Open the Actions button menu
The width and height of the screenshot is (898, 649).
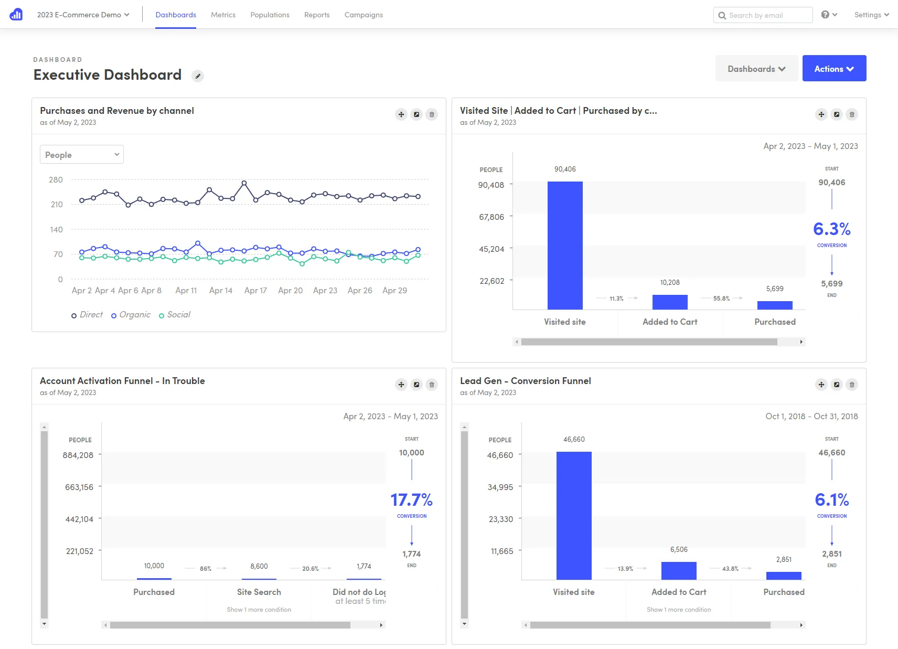834,68
